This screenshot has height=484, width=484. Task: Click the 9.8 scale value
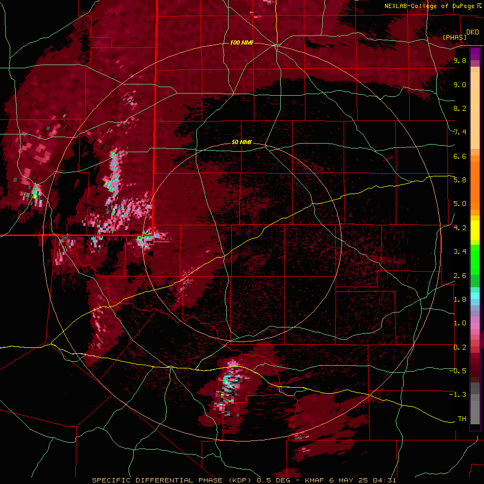pos(460,60)
